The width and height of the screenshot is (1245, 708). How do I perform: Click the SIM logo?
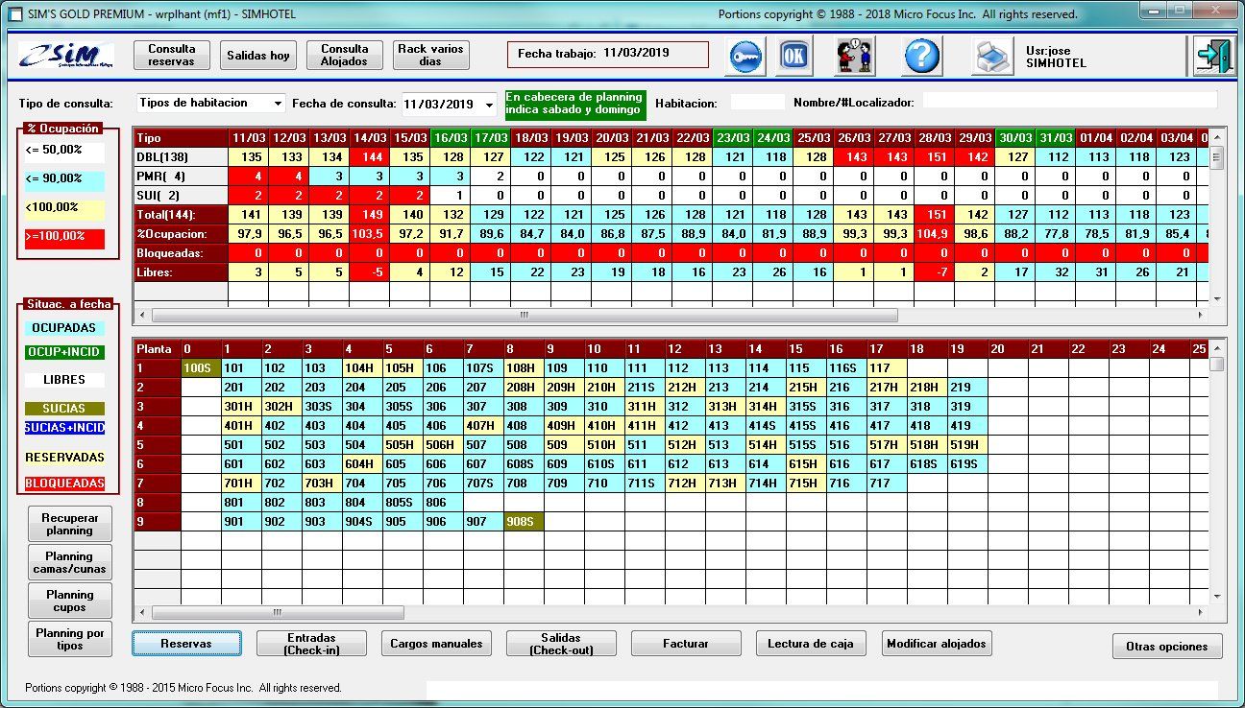(x=66, y=56)
